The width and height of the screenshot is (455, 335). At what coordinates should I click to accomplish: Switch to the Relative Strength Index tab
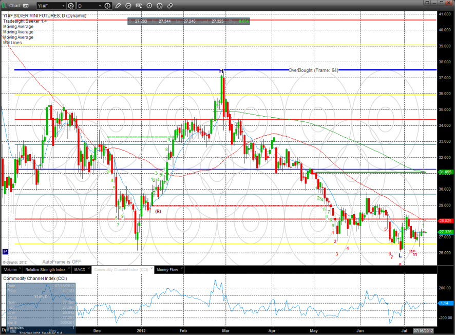(45, 269)
